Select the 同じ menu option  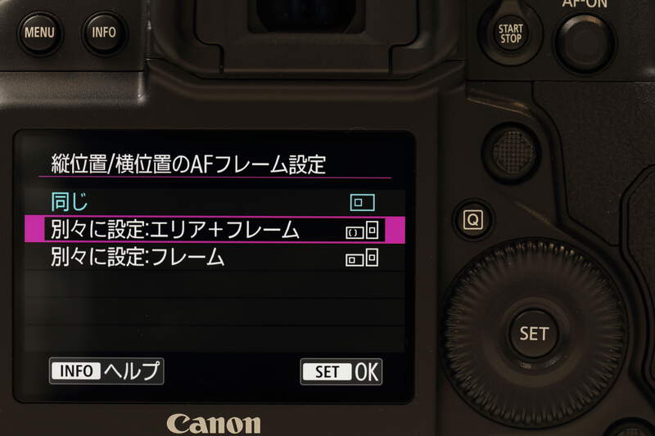215,202
